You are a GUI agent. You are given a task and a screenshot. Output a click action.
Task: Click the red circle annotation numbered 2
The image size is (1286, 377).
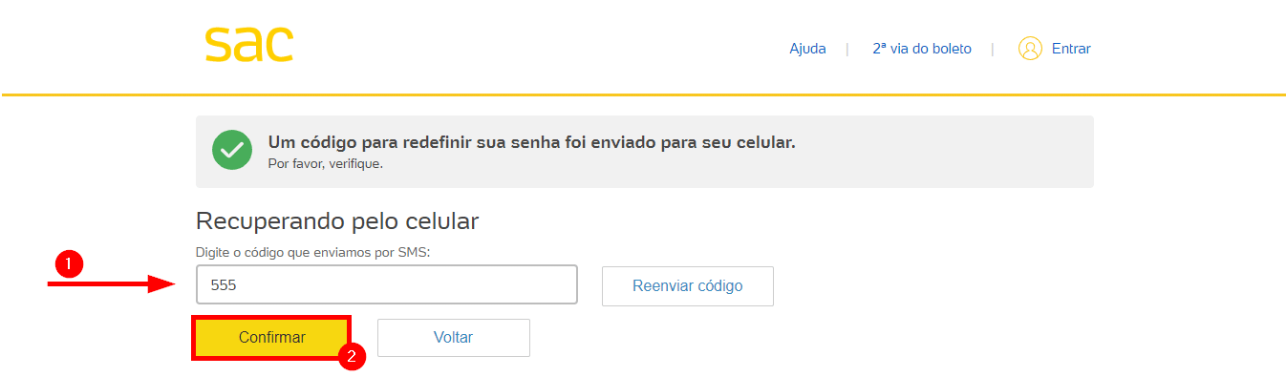(x=353, y=357)
